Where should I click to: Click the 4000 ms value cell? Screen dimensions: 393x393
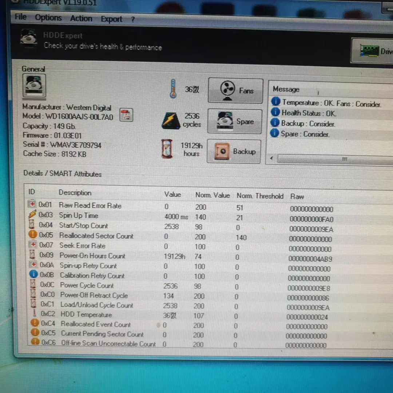coord(176,217)
